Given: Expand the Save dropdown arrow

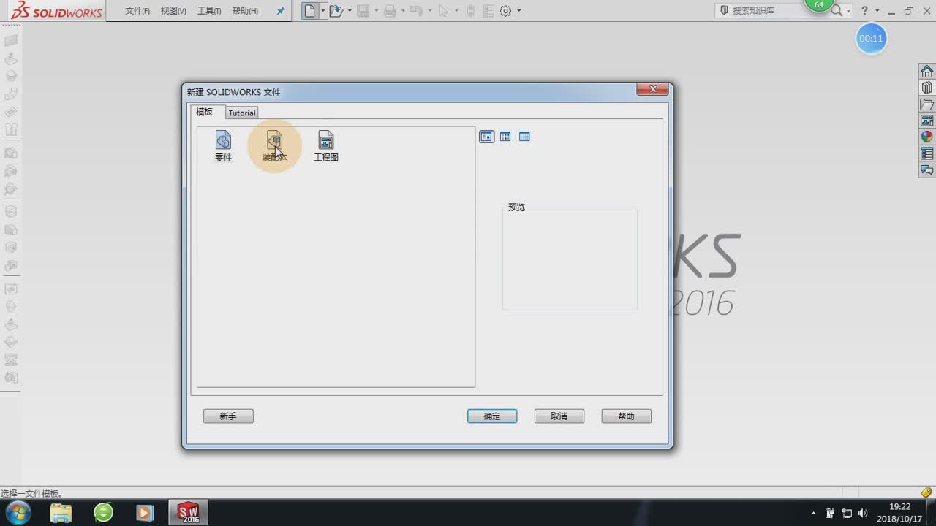Looking at the screenshot, I should click(x=376, y=11).
